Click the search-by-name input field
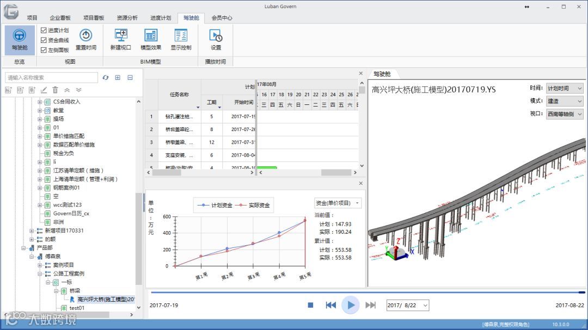This screenshot has height=330, width=588. pos(51,78)
